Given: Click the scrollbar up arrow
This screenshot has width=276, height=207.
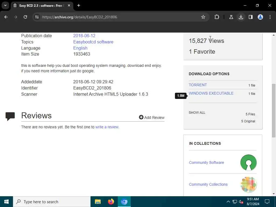Looking at the screenshot, I should coord(274,35).
